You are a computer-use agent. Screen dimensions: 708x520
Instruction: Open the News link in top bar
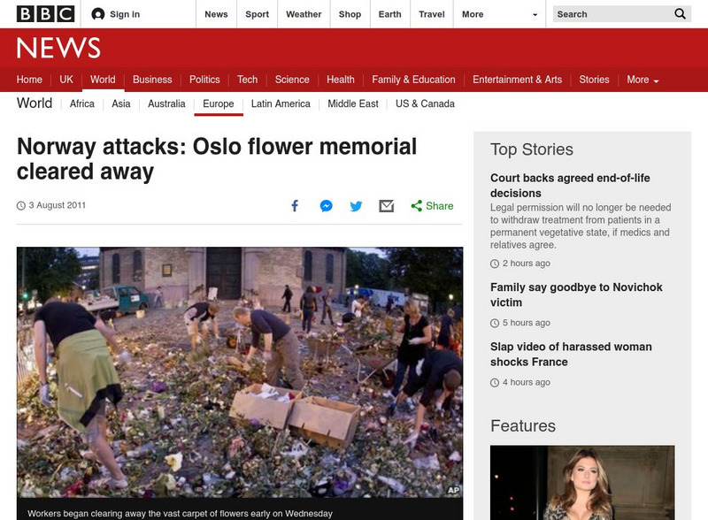tap(216, 14)
